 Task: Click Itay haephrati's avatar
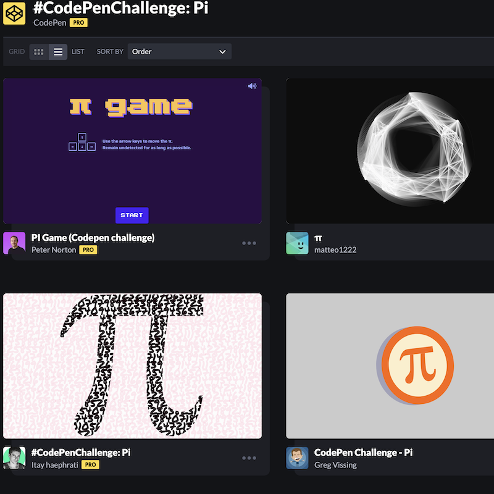click(x=14, y=458)
